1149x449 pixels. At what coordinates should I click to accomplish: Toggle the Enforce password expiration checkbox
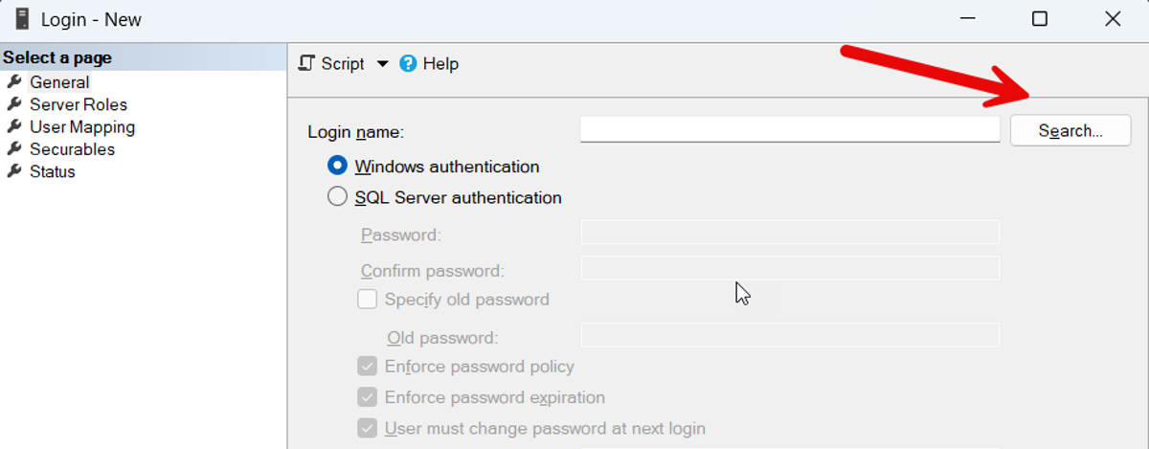point(367,397)
